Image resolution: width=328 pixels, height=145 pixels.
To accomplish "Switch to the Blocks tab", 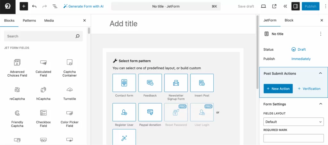I will pos(9,21).
